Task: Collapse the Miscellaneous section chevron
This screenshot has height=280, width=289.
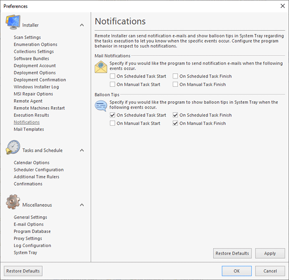Action: click(x=82, y=205)
